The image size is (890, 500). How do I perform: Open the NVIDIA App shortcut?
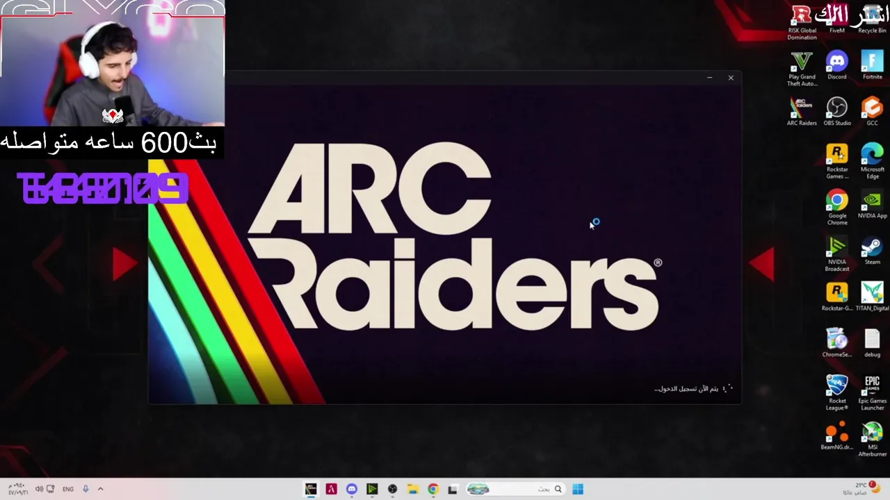872,205
